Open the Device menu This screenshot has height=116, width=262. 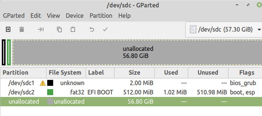(75, 16)
